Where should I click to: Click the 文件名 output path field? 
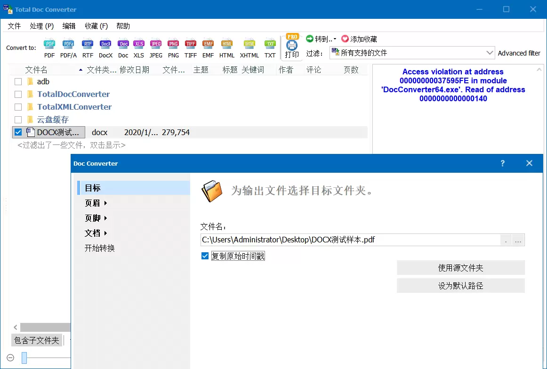click(351, 240)
